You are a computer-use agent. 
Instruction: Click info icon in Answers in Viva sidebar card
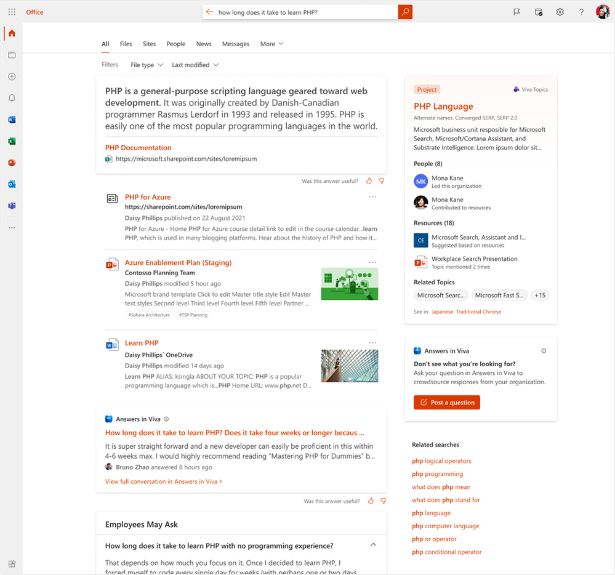[544, 351]
